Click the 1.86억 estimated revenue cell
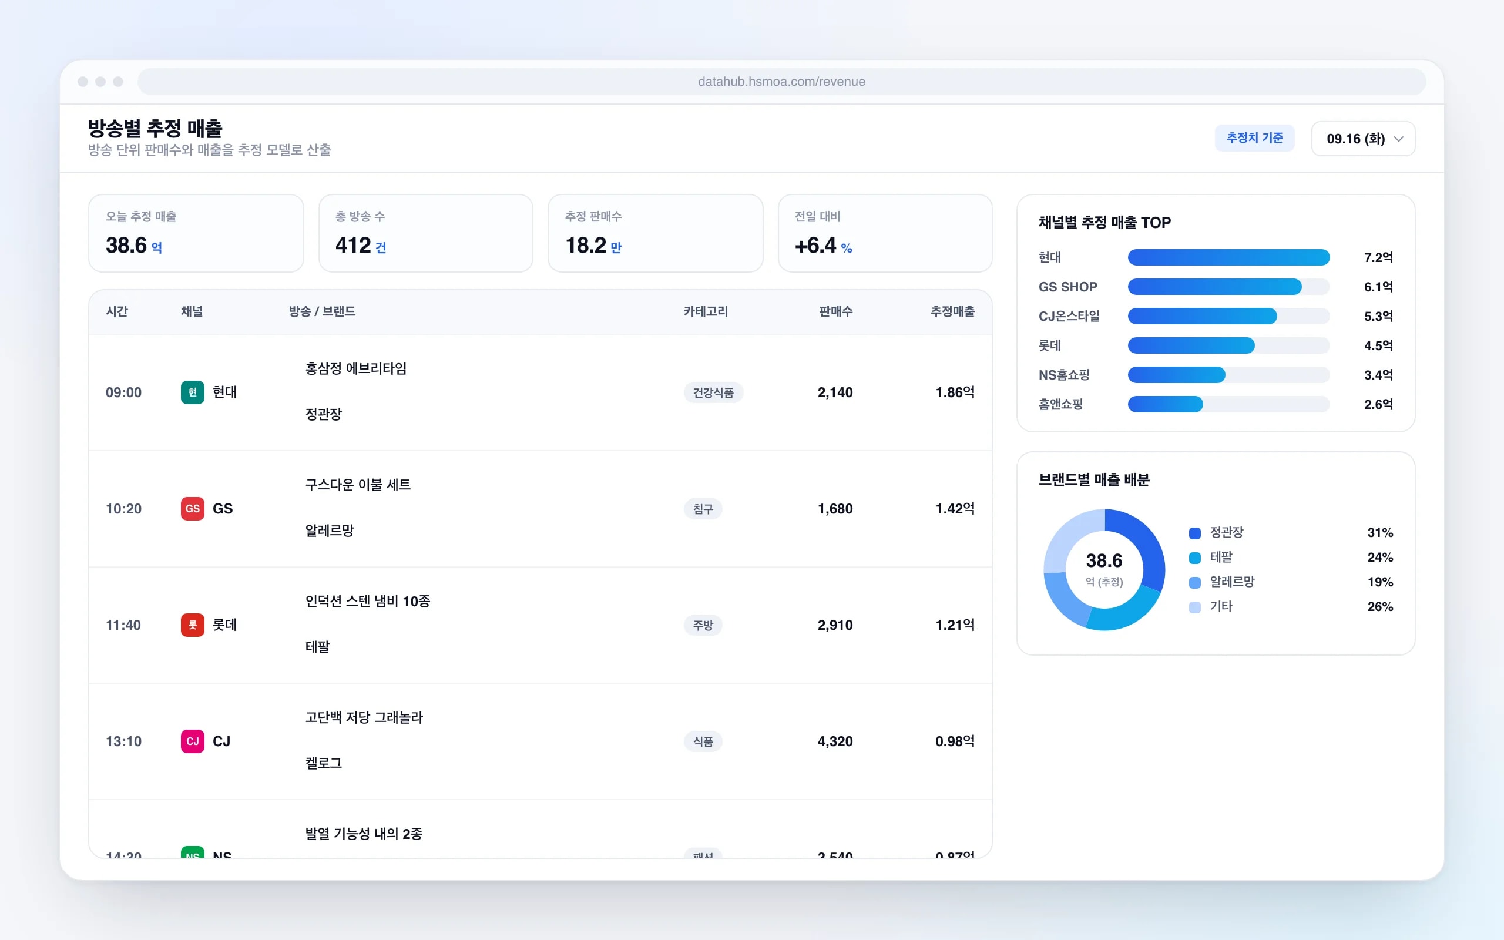Image resolution: width=1504 pixels, height=940 pixels. (x=955, y=392)
